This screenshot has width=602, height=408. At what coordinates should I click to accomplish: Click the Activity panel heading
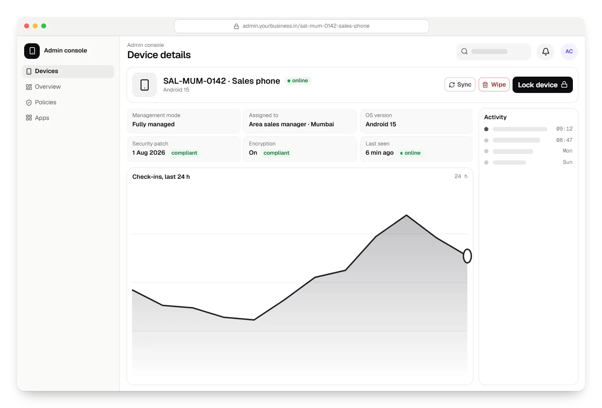pyautogui.click(x=495, y=117)
